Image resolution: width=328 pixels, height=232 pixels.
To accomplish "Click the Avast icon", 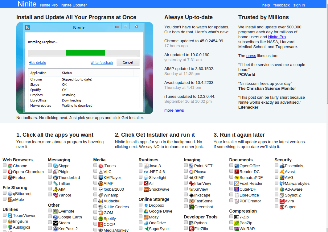I will click(x=282, y=172).
